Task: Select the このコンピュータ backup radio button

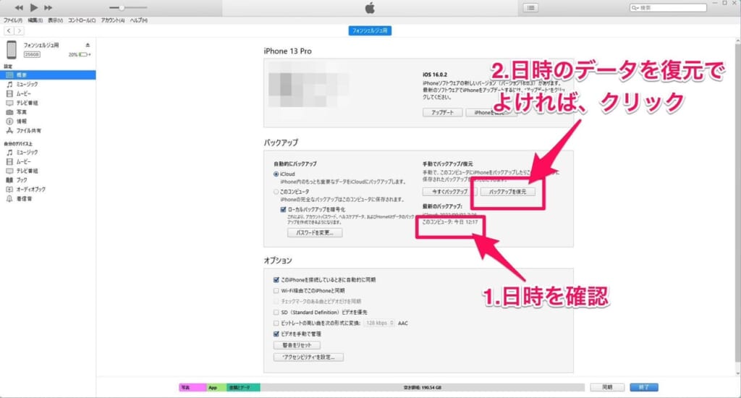Action: pos(276,192)
